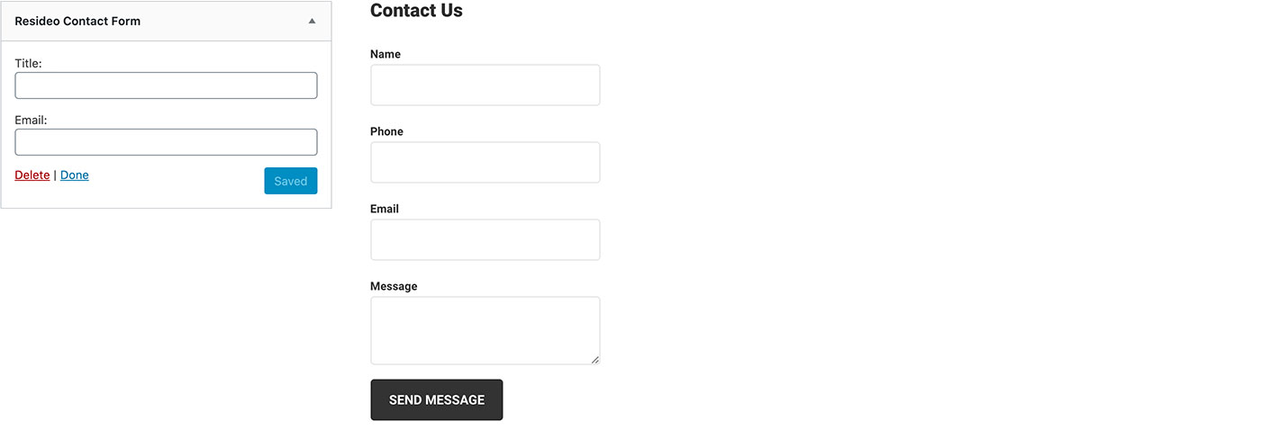This screenshot has height=430, width=1261.
Task: Click the Phone label text
Action: pos(386,131)
